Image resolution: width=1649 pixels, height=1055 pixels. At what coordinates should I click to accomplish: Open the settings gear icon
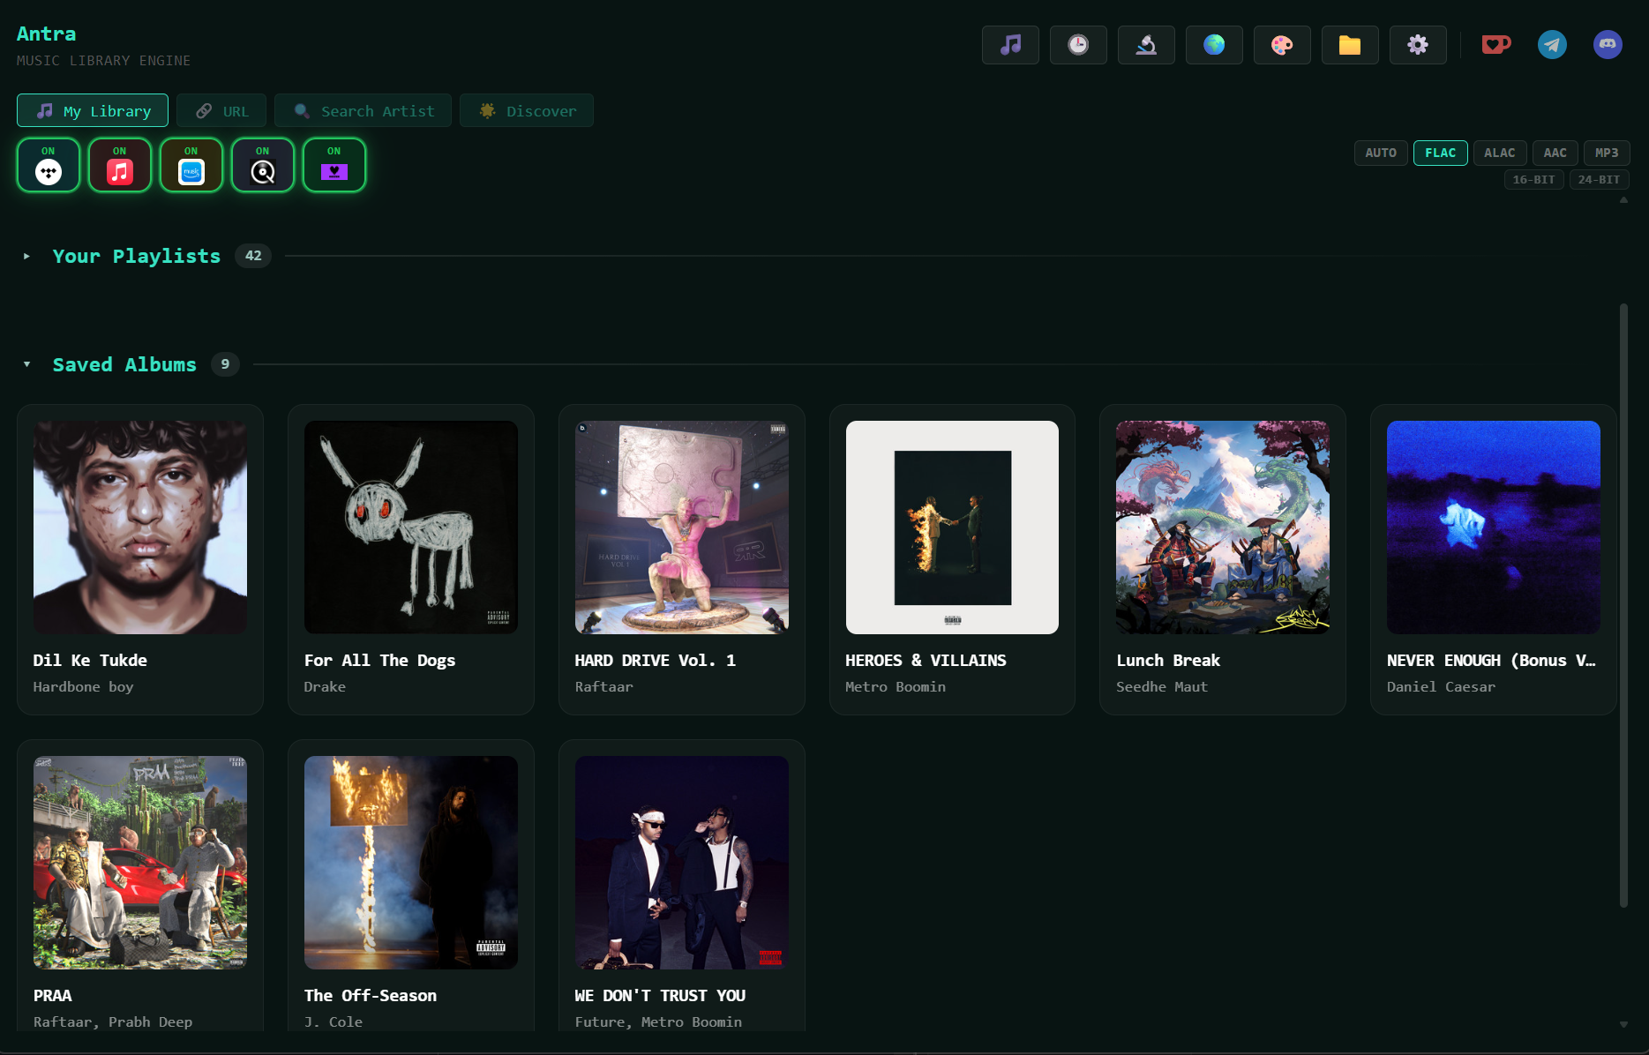1418,45
